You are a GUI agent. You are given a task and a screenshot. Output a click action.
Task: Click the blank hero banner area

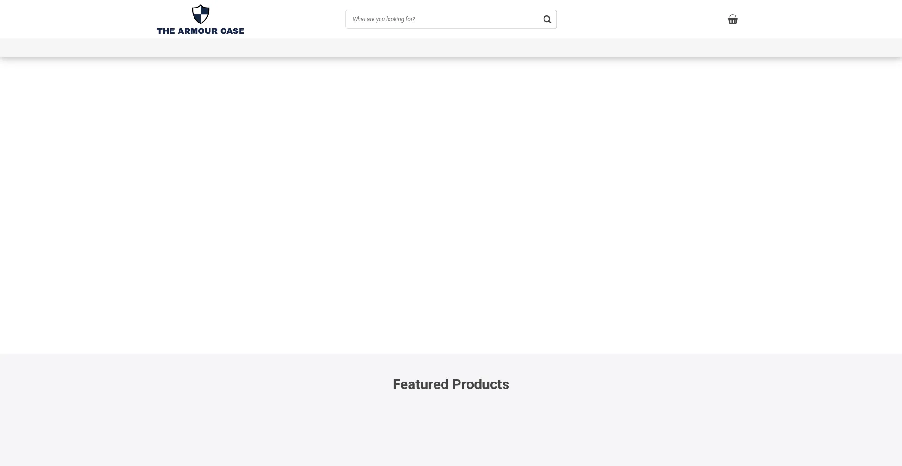451,206
